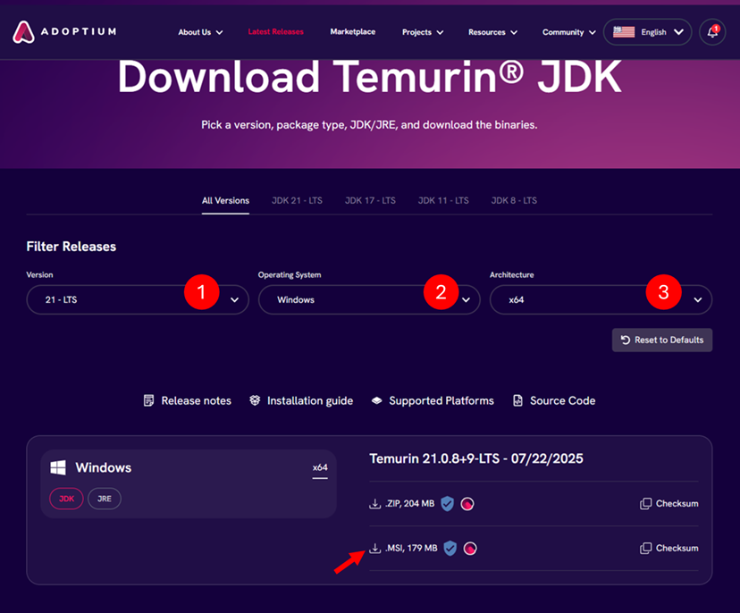
Task: Click the Source Code file icon
Action: (517, 400)
